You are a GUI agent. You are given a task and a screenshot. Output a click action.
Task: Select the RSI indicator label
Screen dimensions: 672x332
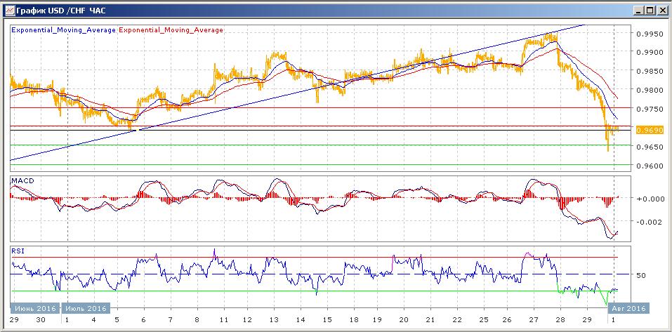coord(18,251)
